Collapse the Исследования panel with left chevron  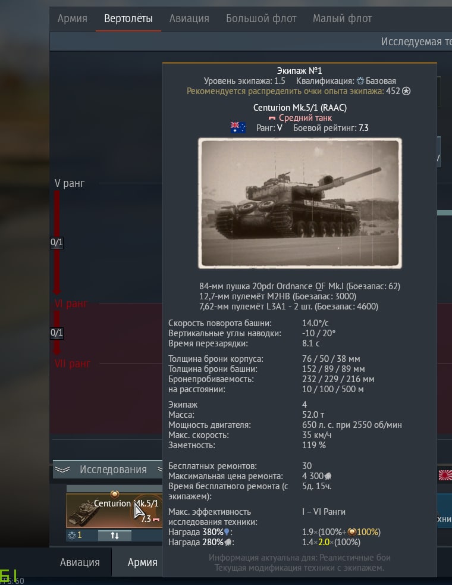coord(62,470)
